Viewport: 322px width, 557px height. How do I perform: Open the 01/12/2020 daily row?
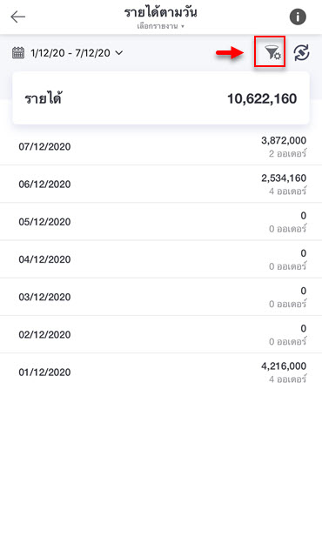[161, 372]
